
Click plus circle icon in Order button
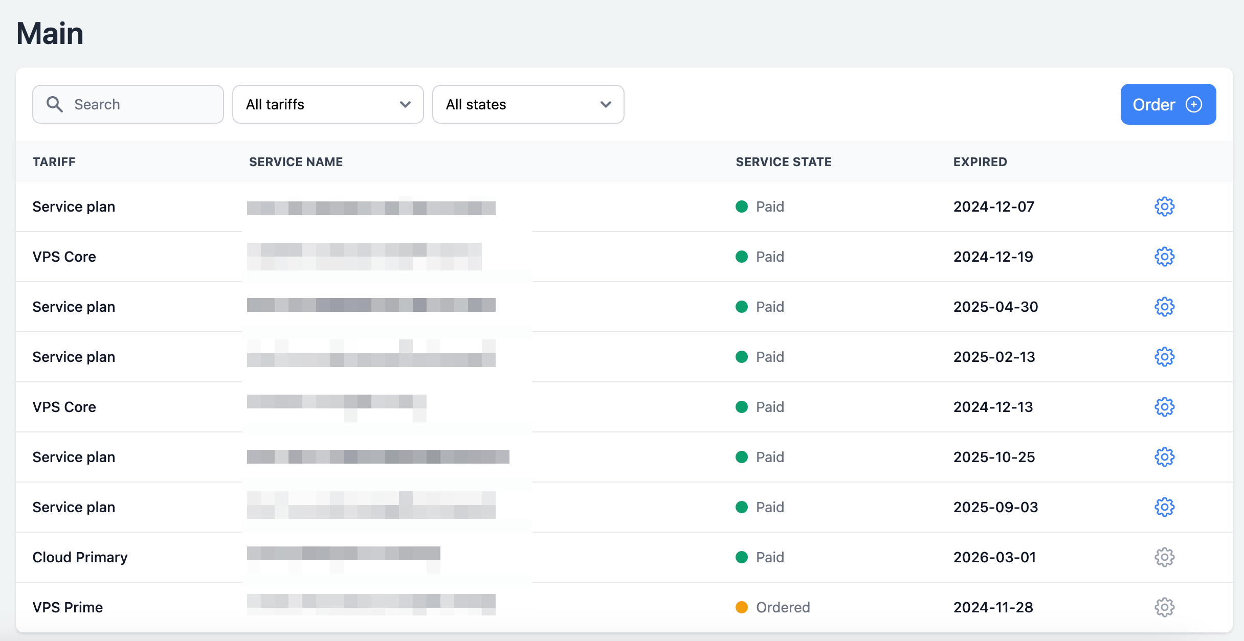pos(1194,104)
